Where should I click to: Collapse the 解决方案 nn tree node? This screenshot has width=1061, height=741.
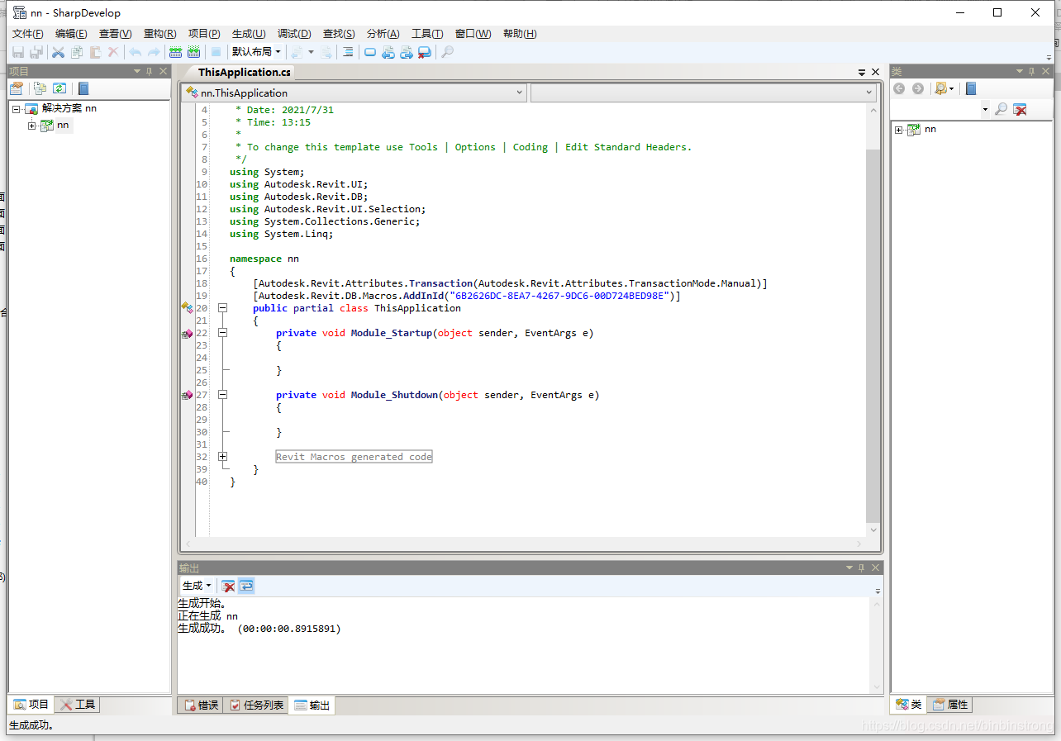[17, 109]
